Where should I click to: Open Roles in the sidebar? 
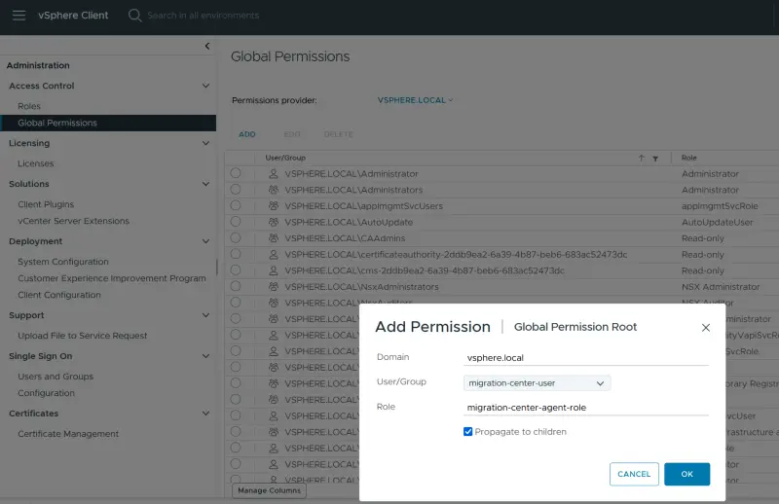click(x=29, y=106)
